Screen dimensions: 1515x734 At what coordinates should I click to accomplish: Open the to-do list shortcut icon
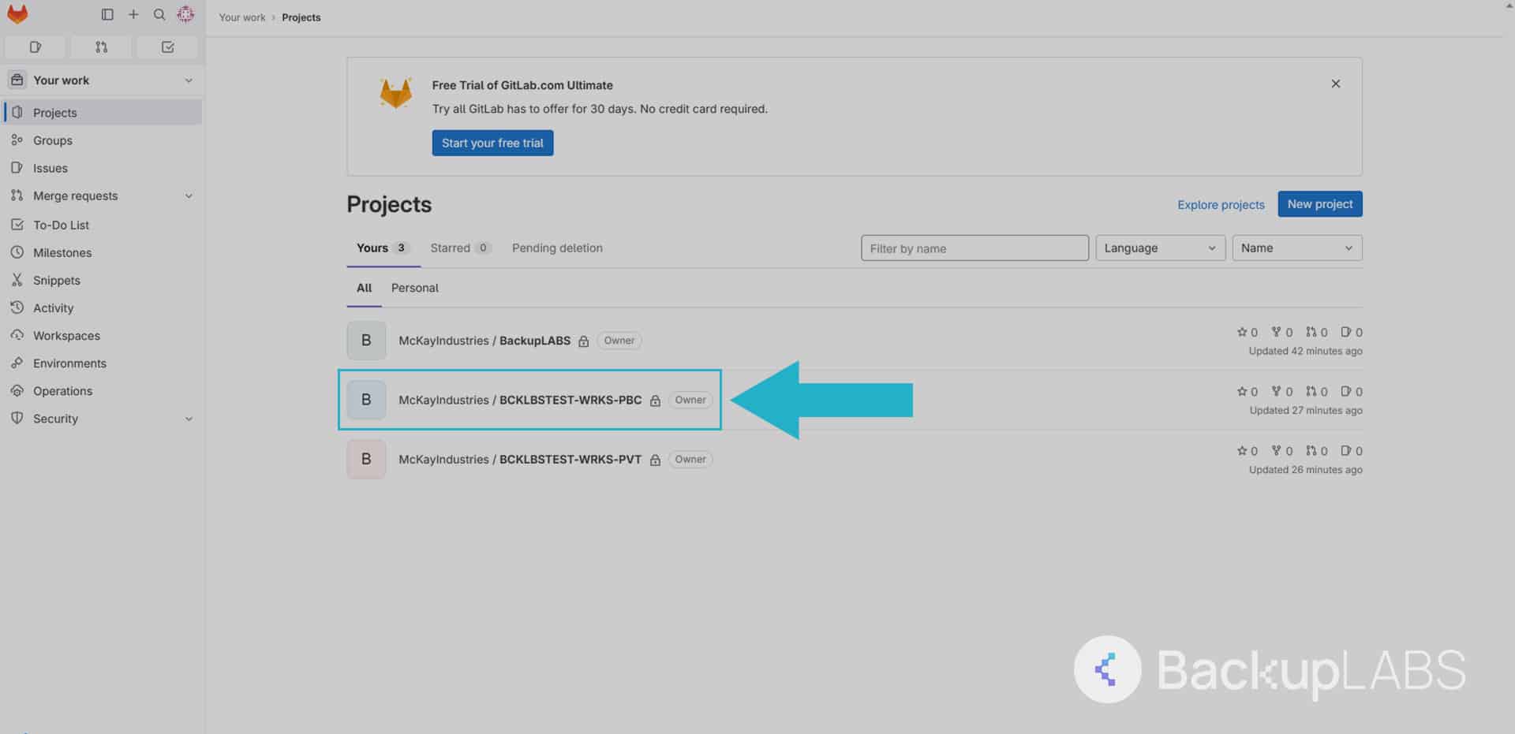(x=166, y=47)
